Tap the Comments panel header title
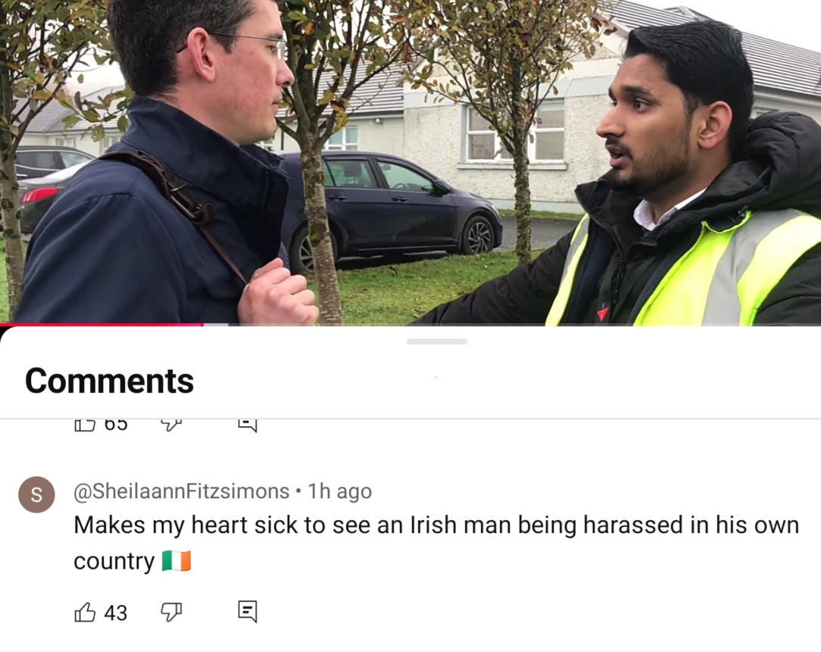Viewport: 821px width, 652px height. [109, 381]
